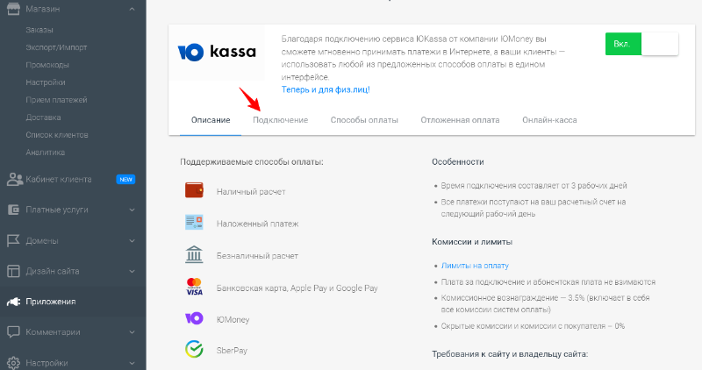
Task: Click the green SberPay checkmark icon
Action: coord(194,349)
